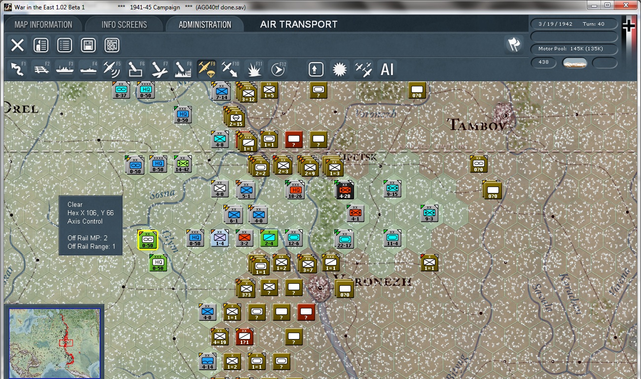Click the crossed flags icon
Viewport: 641px width, 379px height.
[514, 45]
